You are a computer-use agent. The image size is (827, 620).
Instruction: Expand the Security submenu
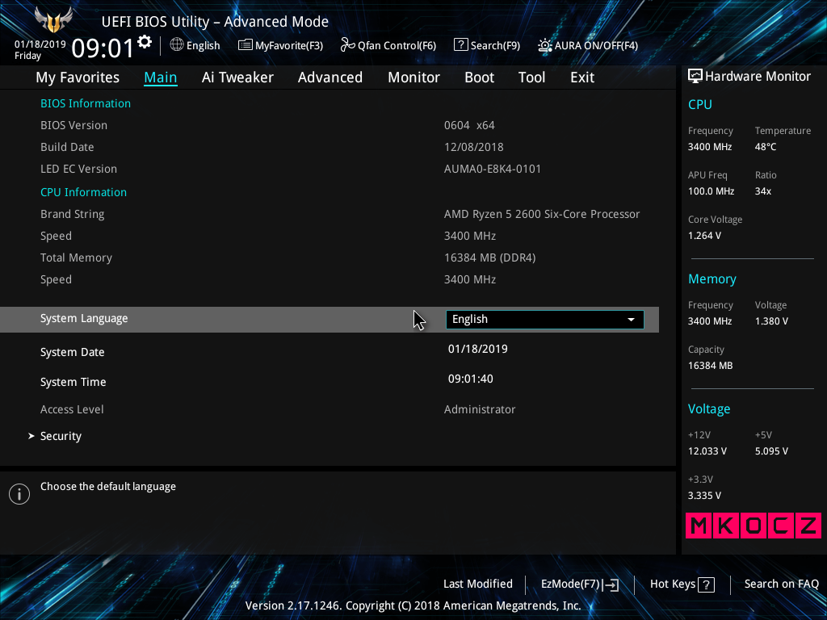[x=61, y=436]
